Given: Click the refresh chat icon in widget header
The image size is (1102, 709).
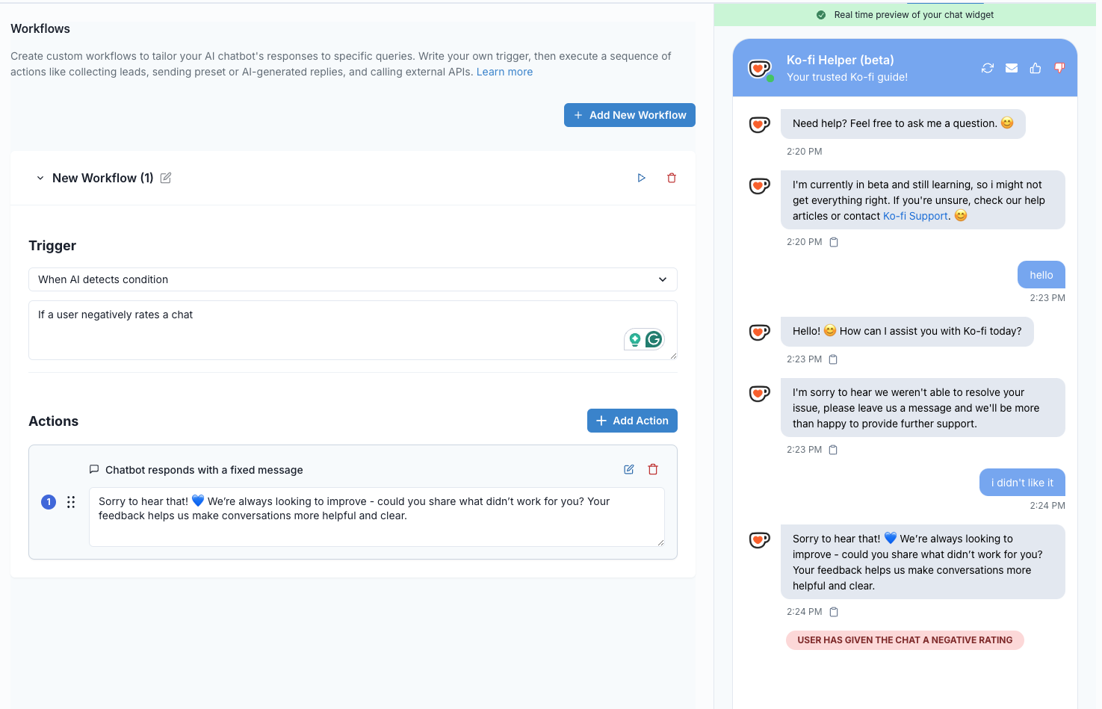Looking at the screenshot, I should (x=988, y=68).
